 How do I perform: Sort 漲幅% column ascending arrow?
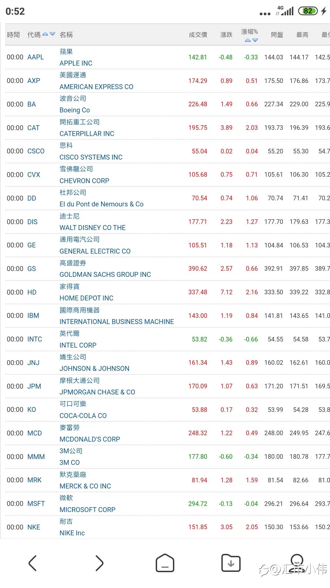[248, 40]
